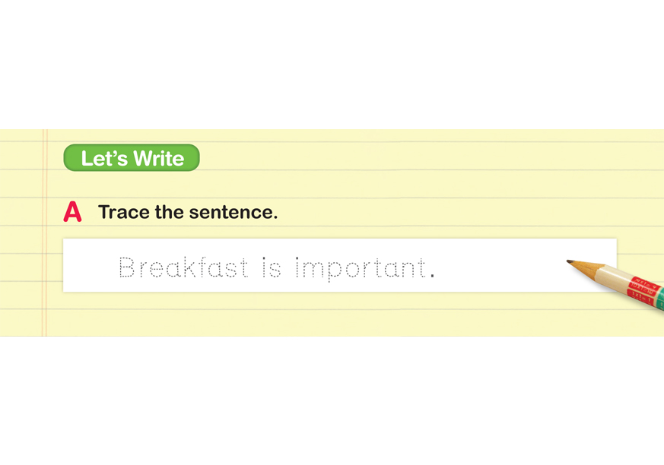Click the final dotted t in important

click(x=421, y=267)
